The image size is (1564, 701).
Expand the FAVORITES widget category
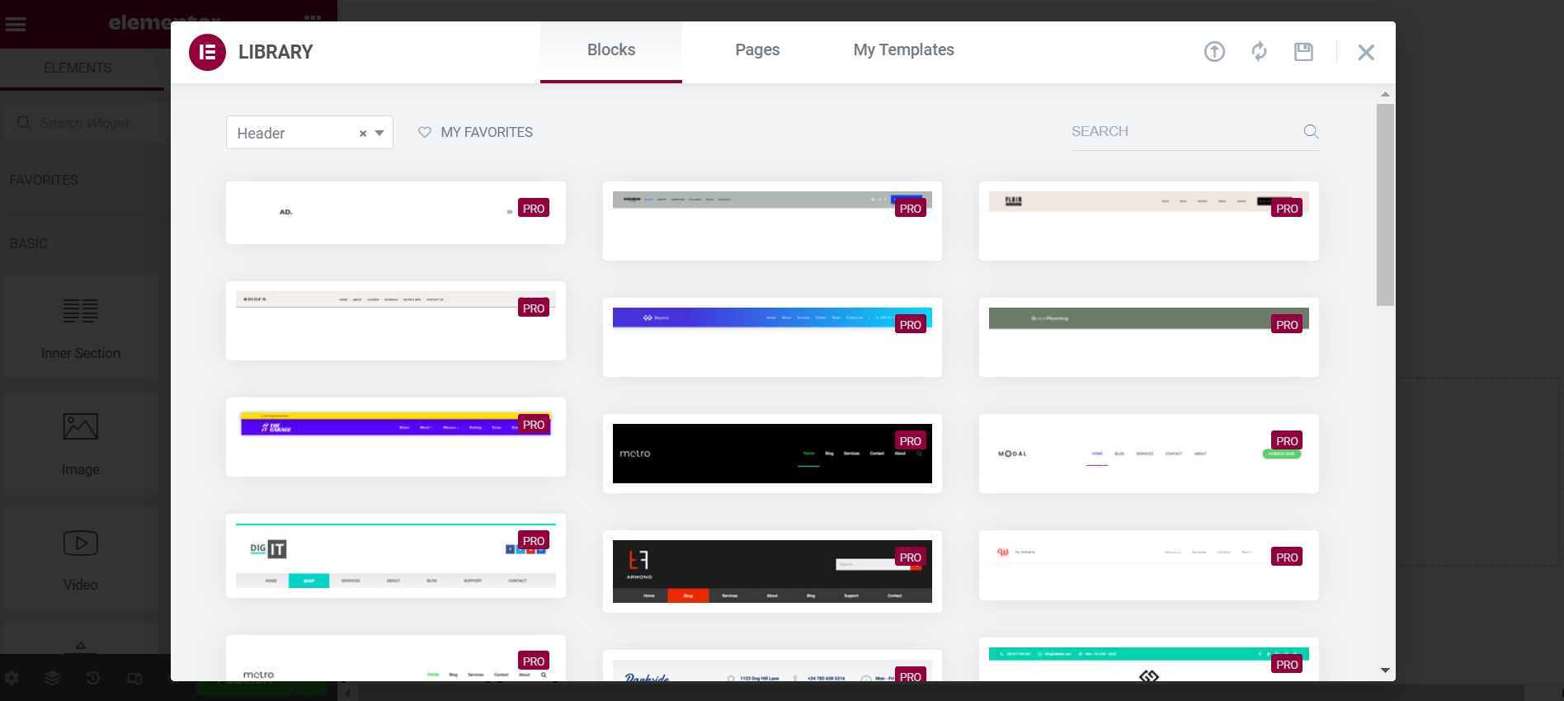pos(45,180)
